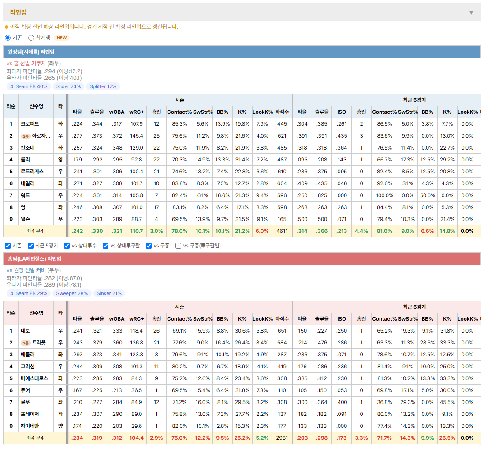This screenshot has width=484, height=449.
Task: Select the 4-Seam FB 40% pitch tag
Action: pyautogui.click(x=29, y=86)
